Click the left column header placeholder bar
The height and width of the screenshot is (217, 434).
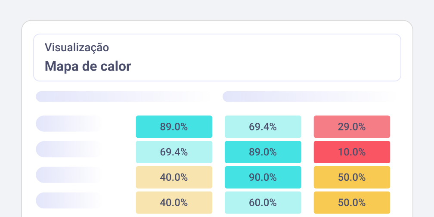click(121, 96)
